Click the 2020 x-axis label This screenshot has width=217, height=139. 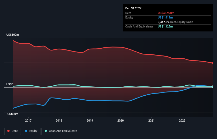pos(121,121)
